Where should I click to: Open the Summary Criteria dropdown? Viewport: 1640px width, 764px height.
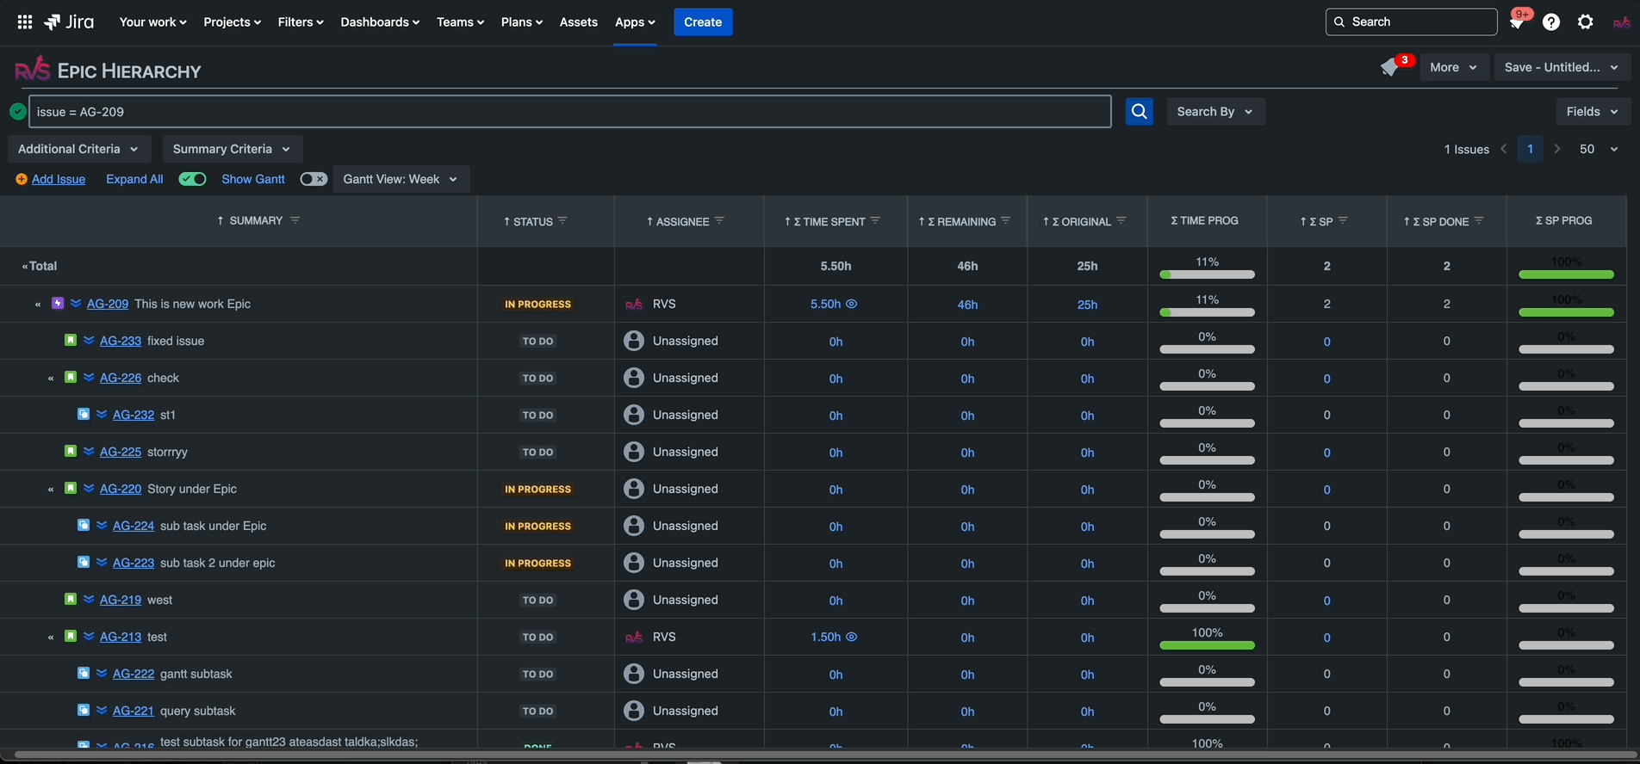point(233,149)
